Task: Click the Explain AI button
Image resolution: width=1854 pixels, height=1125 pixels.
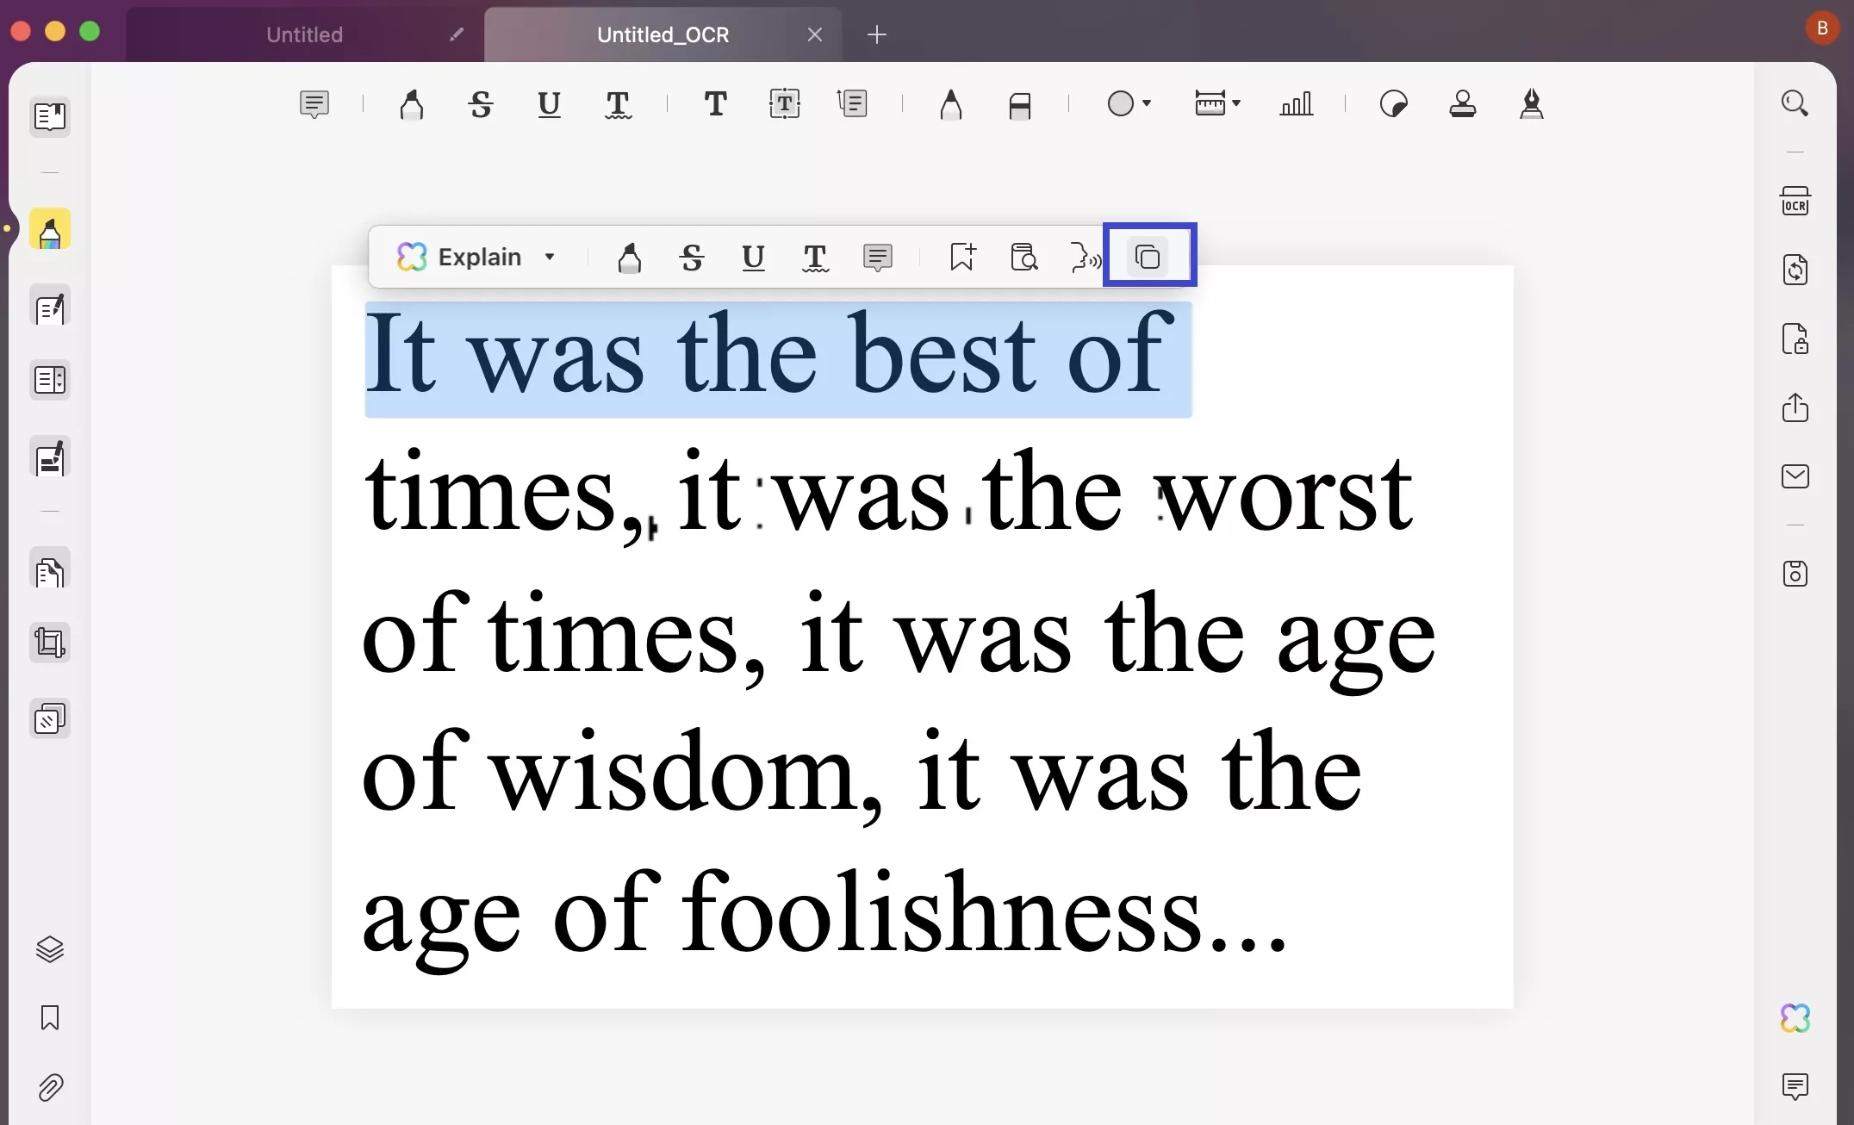Action: [x=460, y=257]
